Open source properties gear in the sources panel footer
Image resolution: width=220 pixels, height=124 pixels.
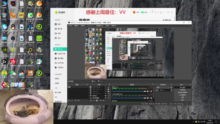97,101
